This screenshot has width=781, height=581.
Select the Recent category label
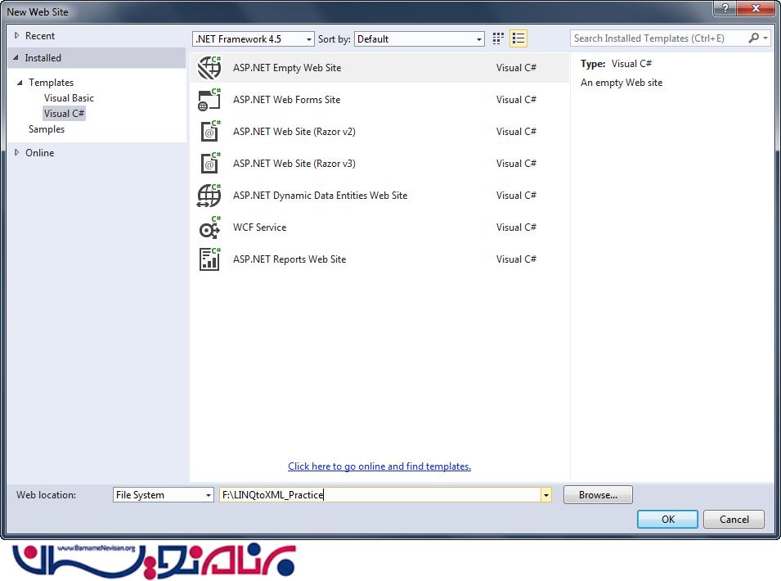(40, 36)
